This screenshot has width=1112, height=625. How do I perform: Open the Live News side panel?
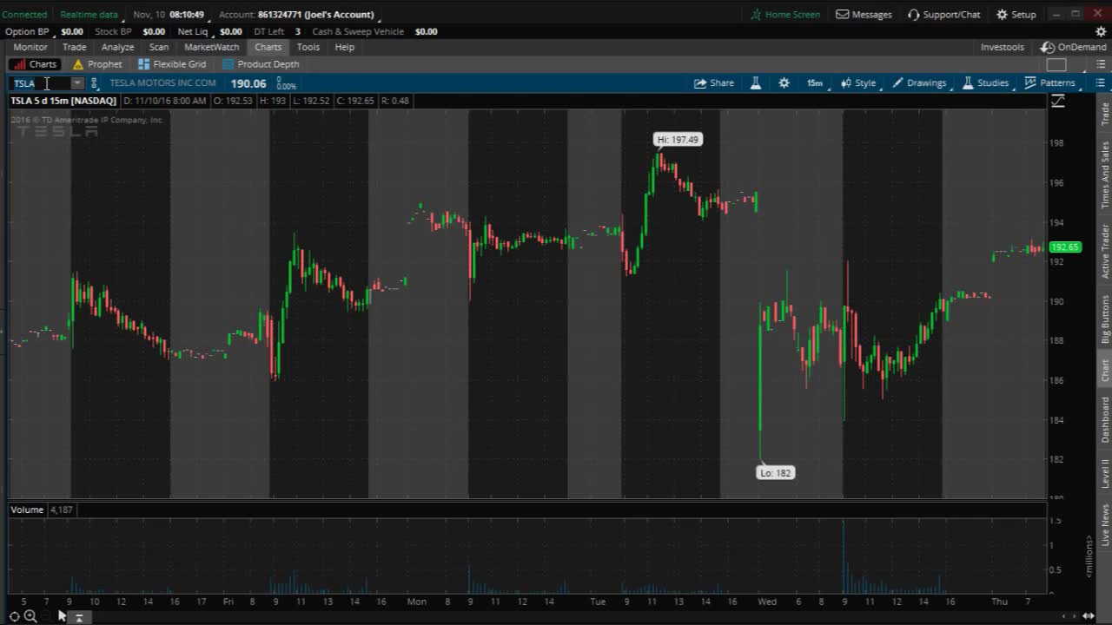(x=1105, y=524)
